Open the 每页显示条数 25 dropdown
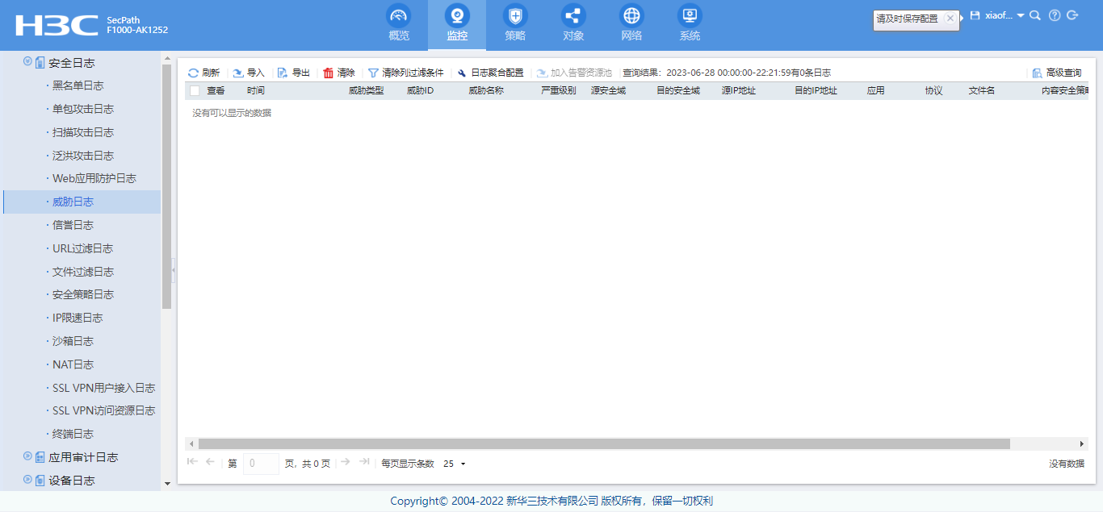 click(455, 464)
